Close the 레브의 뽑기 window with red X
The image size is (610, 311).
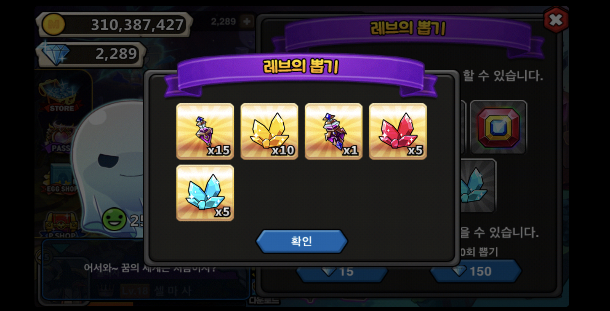(556, 20)
